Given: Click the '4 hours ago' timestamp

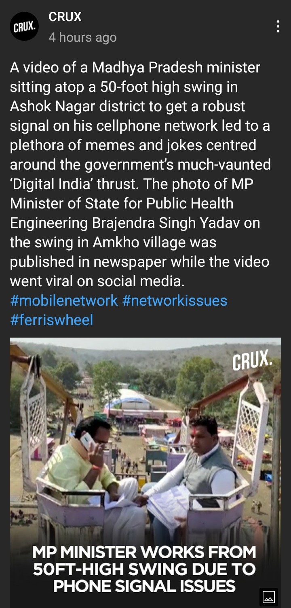Looking at the screenshot, I should coord(82,37).
